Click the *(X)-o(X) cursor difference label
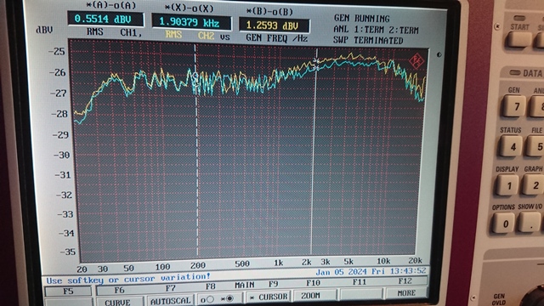Viewport: 544px width, 306px height. coord(189,8)
